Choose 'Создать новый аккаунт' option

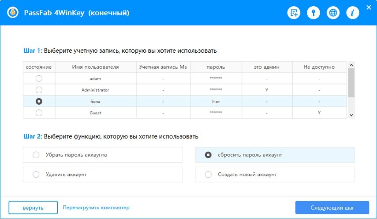pos(208,175)
